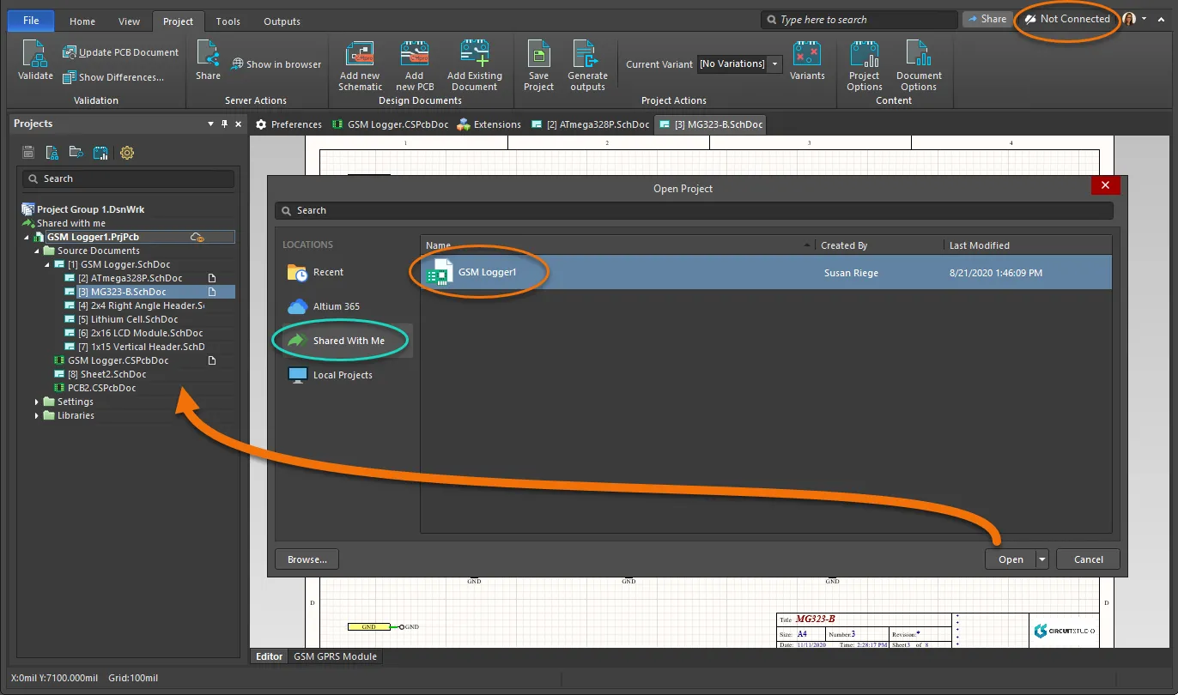Click the Add new Schematic icon
Screen dimensions: 1178x695
[x=360, y=53]
